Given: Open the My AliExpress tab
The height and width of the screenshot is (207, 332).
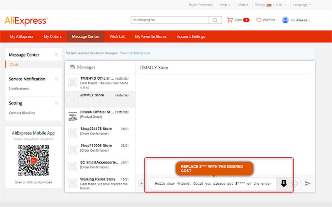Looking at the screenshot, I should (21, 37).
